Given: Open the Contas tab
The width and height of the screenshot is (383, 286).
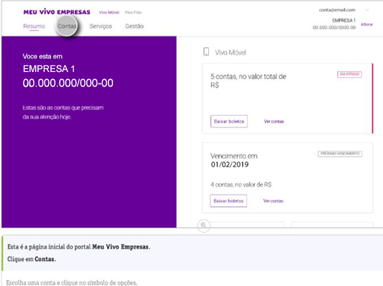Looking at the screenshot, I should click(x=67, y=26).
